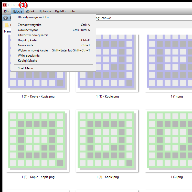Choose 'Wklej specjalnie' menu item
The height and width of the screenshot is (192, 192).
click(54, 56)
